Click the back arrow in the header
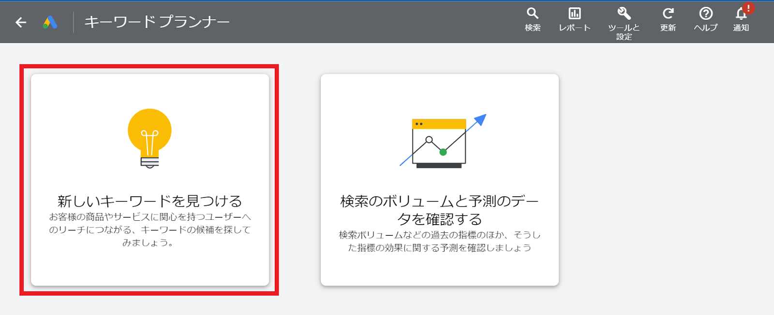This screenshot has width=774, height=315. coord(21,22)
